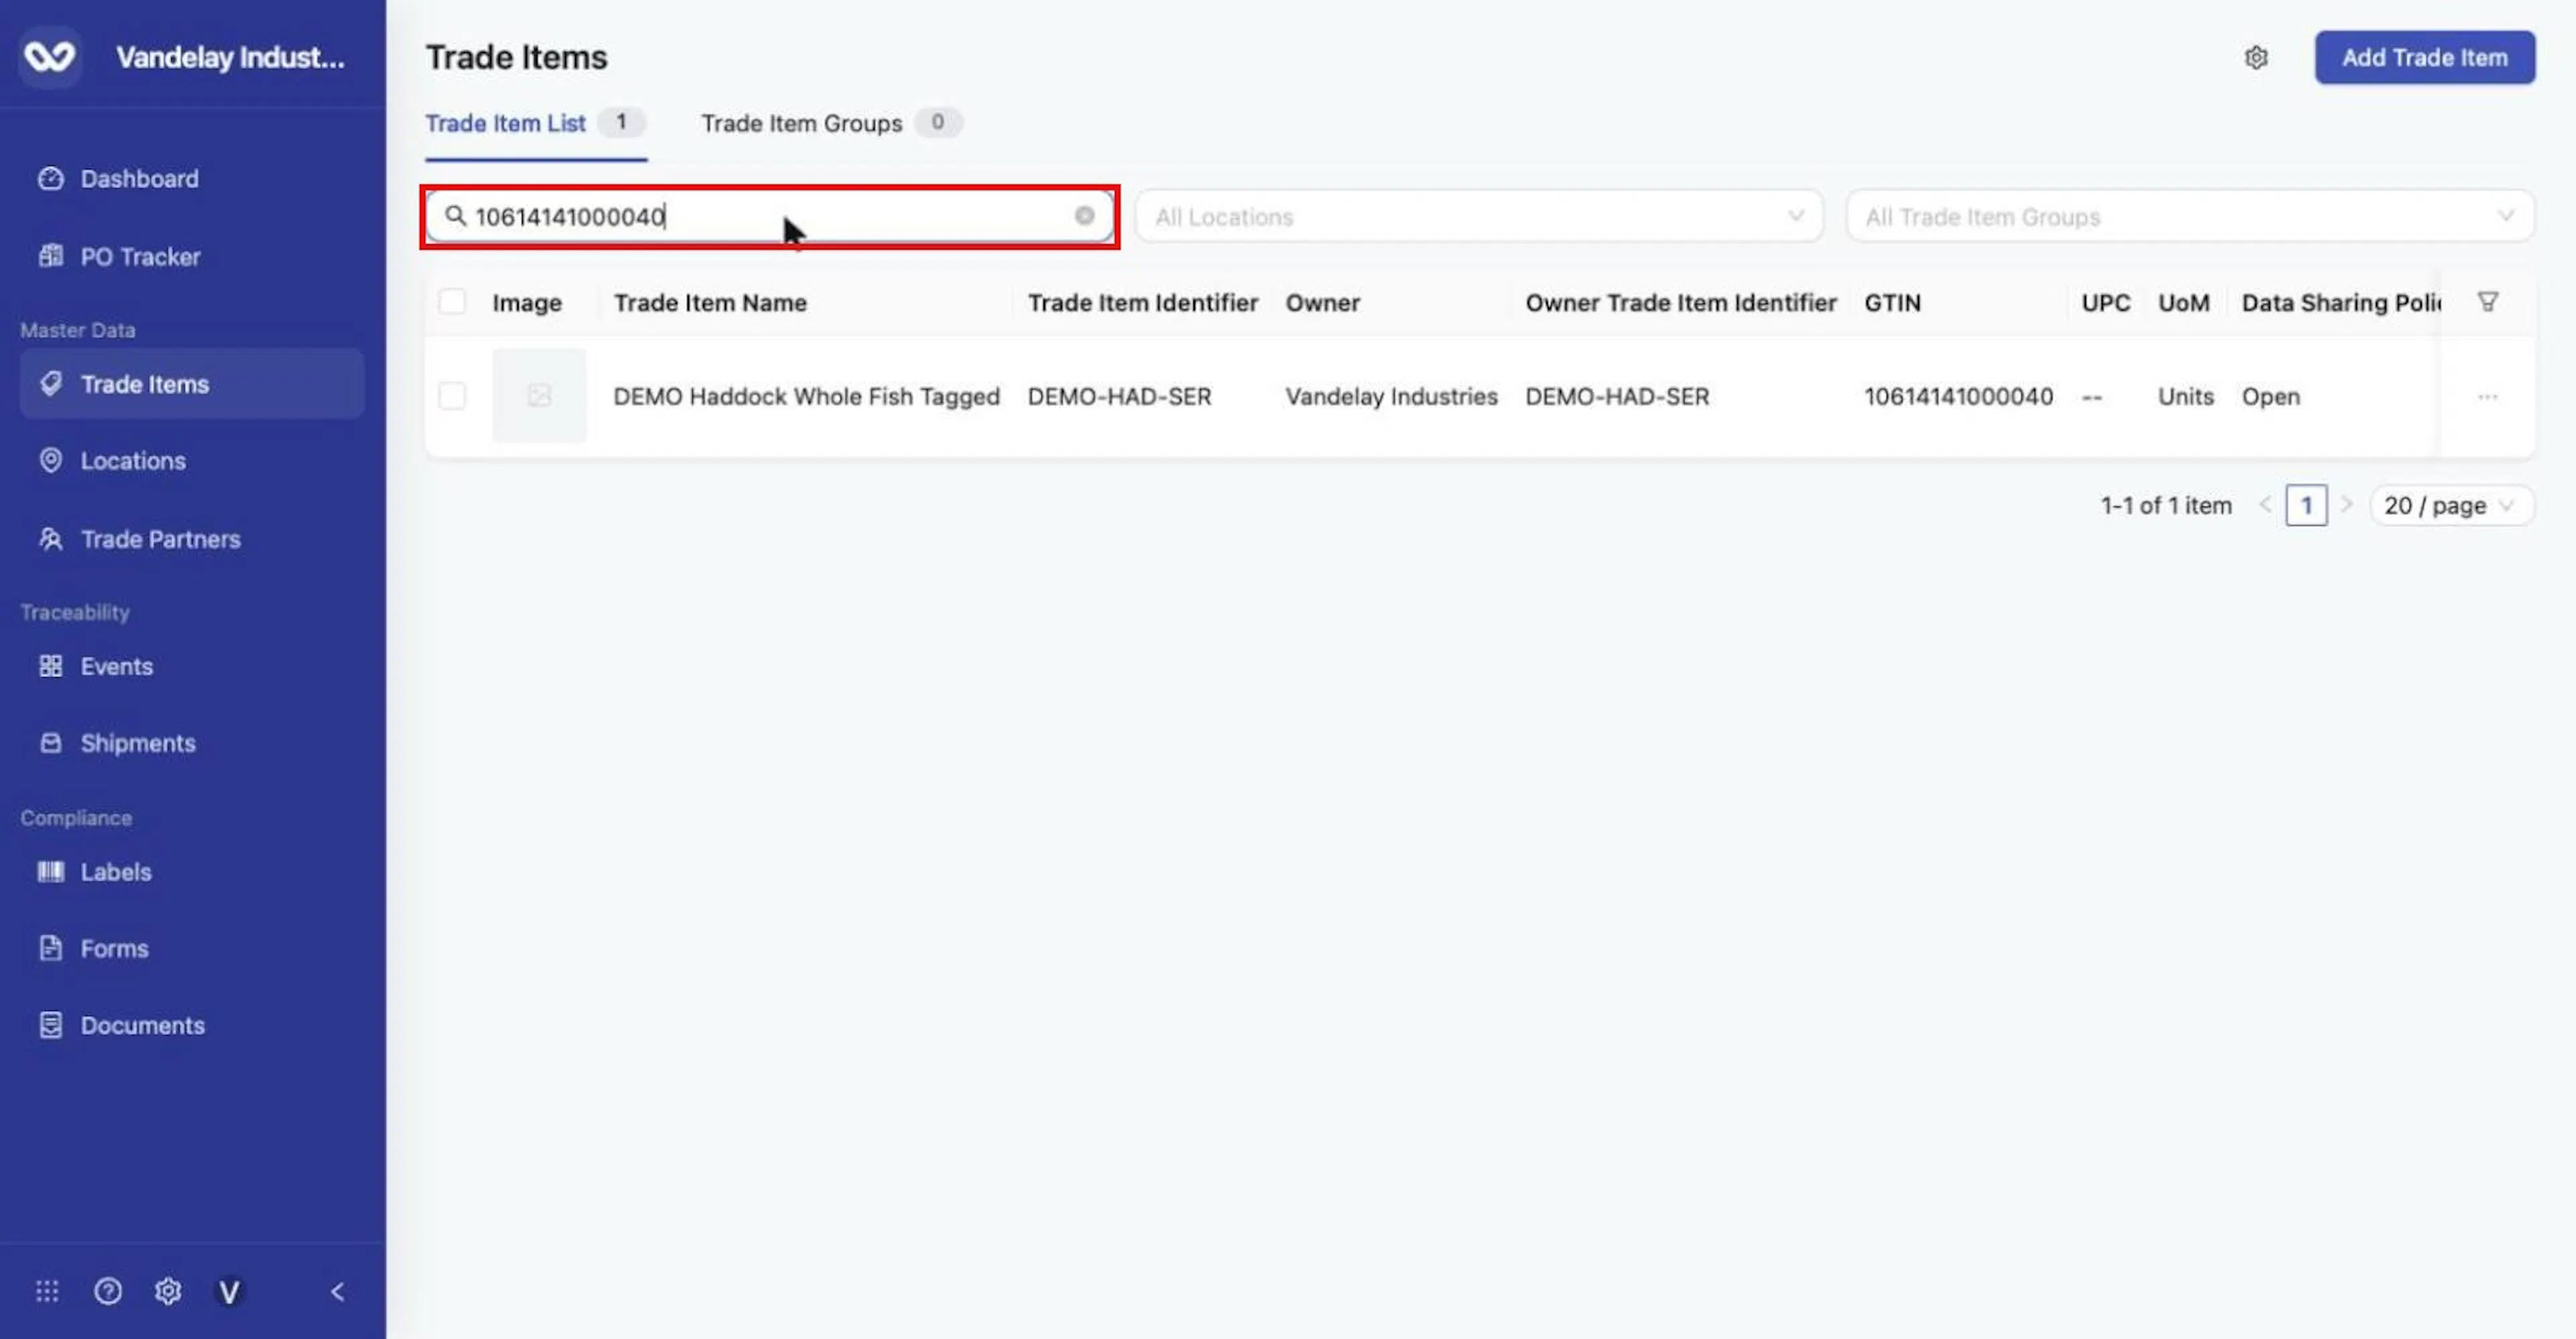Click the GTIN cell 10614141000040 in the table row
2576x1339 pixels.
1958,397
